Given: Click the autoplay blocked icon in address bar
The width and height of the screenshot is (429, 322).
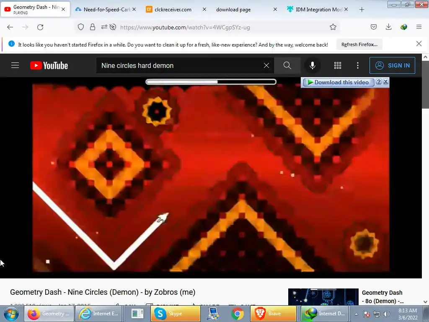Looking at the screenshot, I should [x=113, y=27].
